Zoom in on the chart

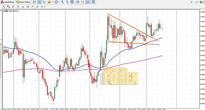[x=62, y=2]
